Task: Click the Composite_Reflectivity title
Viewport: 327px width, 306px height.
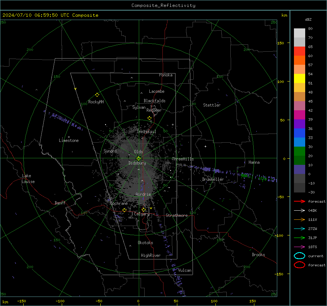Action: (x=163, y=5)
